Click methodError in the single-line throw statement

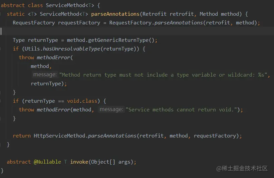coord(53,110)
